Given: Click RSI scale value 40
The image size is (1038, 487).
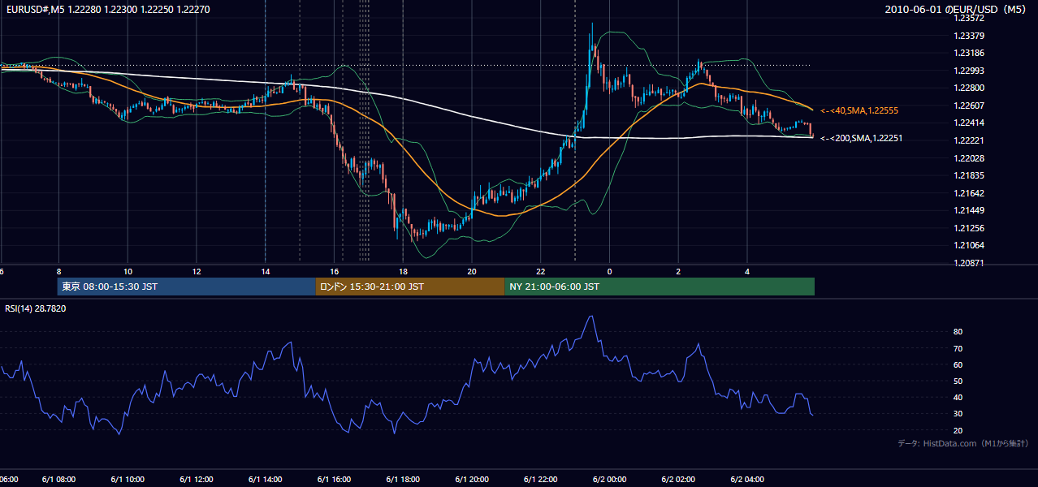Looking at the screenshot, I should coord(958,397).
